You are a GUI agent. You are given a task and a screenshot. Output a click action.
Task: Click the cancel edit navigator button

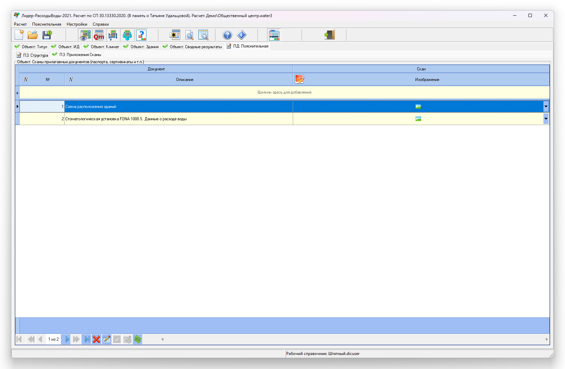coord(127,339)
